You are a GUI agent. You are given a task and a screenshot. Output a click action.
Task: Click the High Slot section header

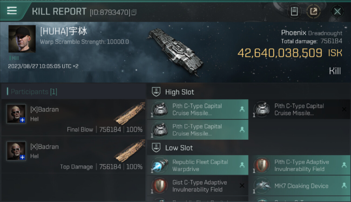180,92
